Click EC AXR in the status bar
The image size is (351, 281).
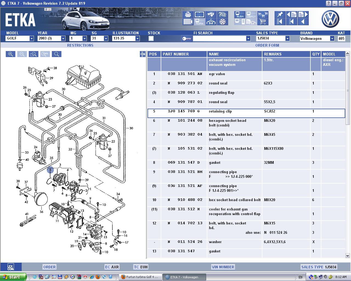click(x=112, y=267)
